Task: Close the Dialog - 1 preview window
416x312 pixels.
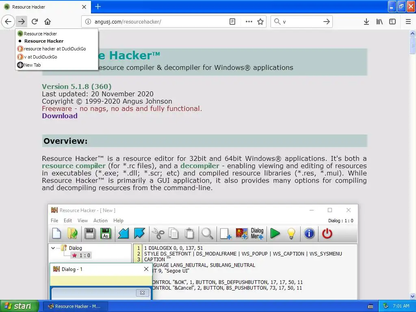Action: pos(146,269)
